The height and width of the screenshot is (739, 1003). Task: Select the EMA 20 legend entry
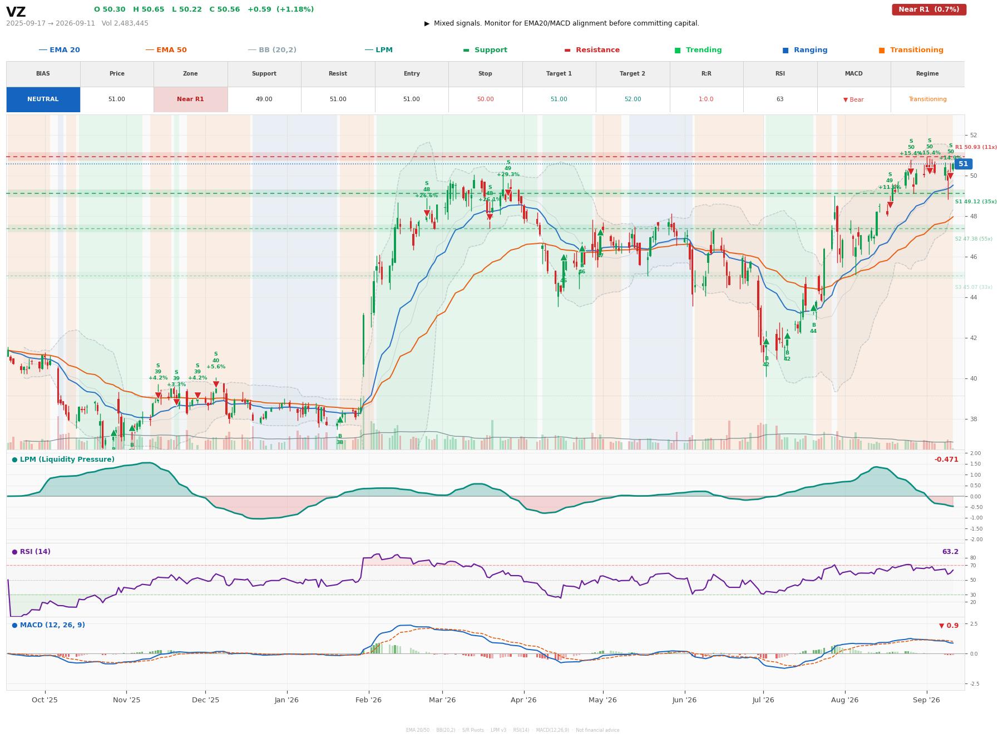click(60, 50)
